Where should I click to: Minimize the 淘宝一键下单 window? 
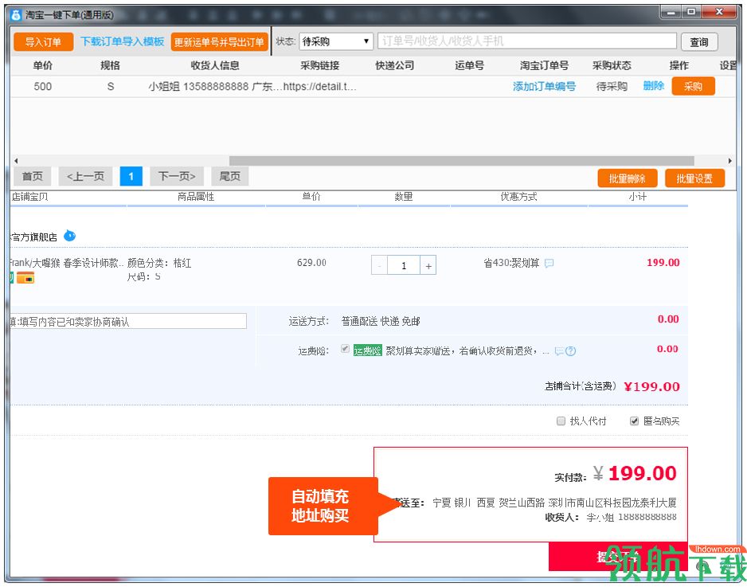(671, 12)
